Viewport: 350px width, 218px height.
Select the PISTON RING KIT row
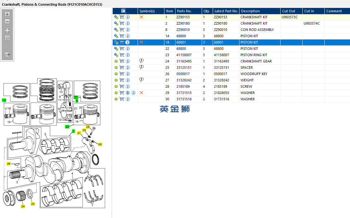[253, 55]
